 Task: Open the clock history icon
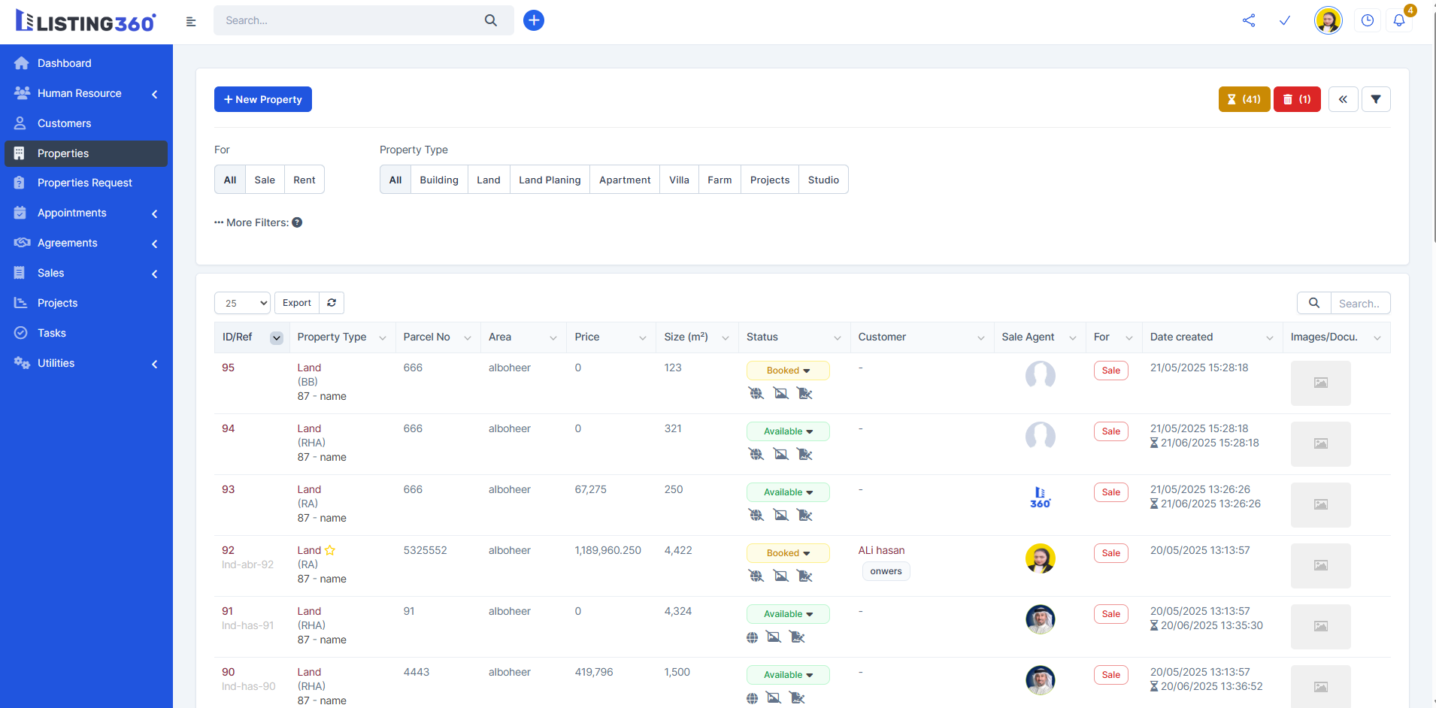click(1368, 20)
